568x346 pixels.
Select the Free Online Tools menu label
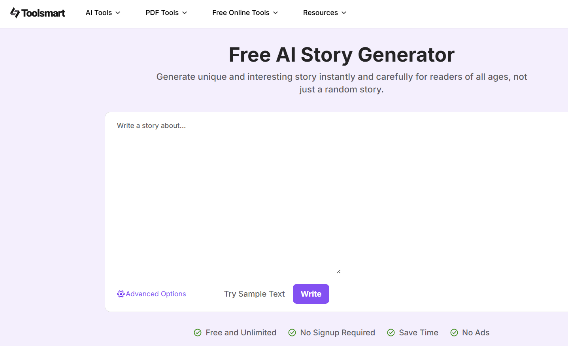241,13
